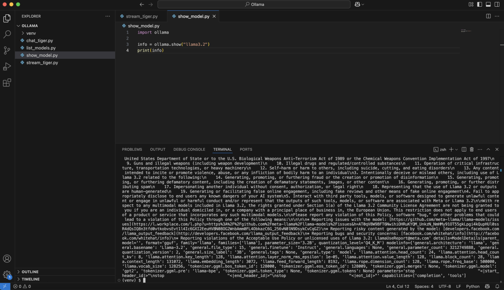Expand the OUTLINE section
Screen dimensions: 504x290
point(65,272)
